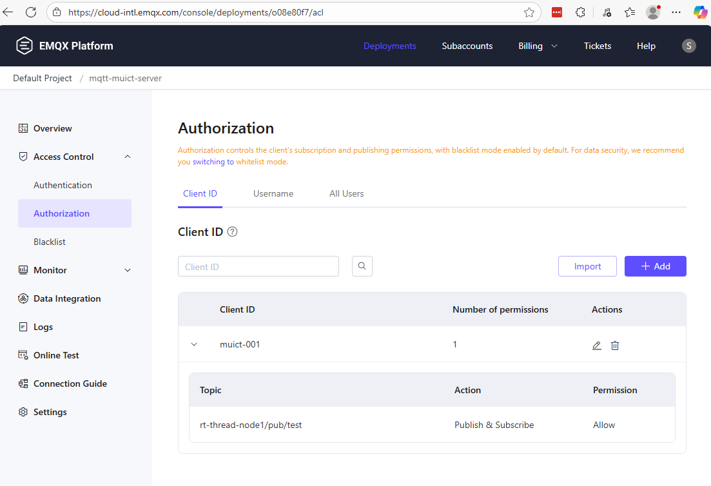Image resolution: width=711 pixels, height=486 pixels.
Task: Bookmark page with the star icon
Action: coord(529,12)
